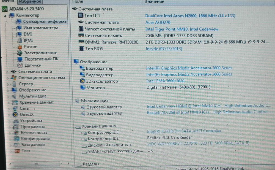Select the DMI monitor icon
The width and height of the screenshot is (275, 170).
(x=19, y=34)
